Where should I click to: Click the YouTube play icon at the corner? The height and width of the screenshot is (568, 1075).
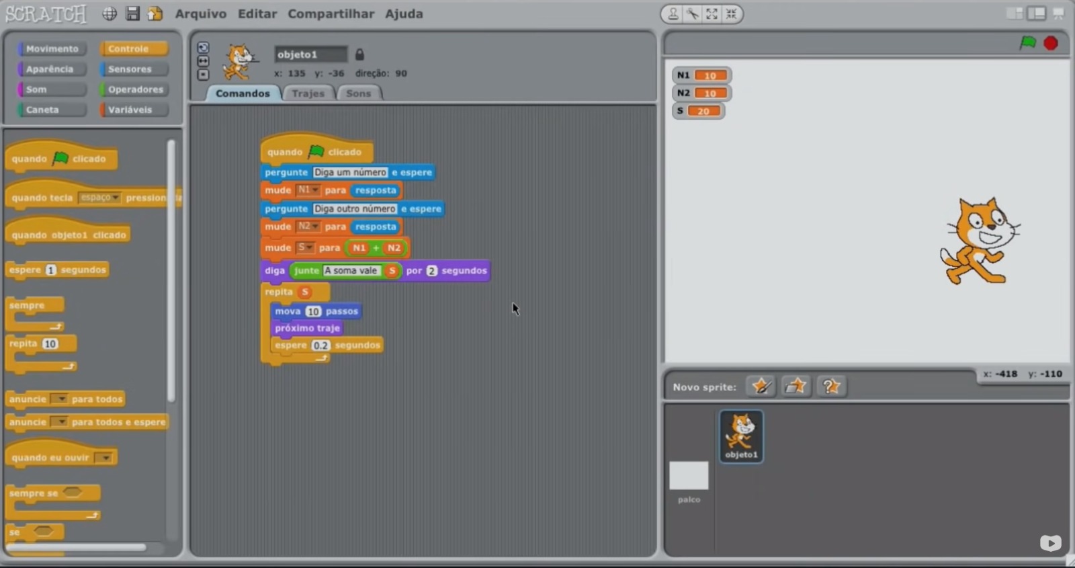(1051, 542)
